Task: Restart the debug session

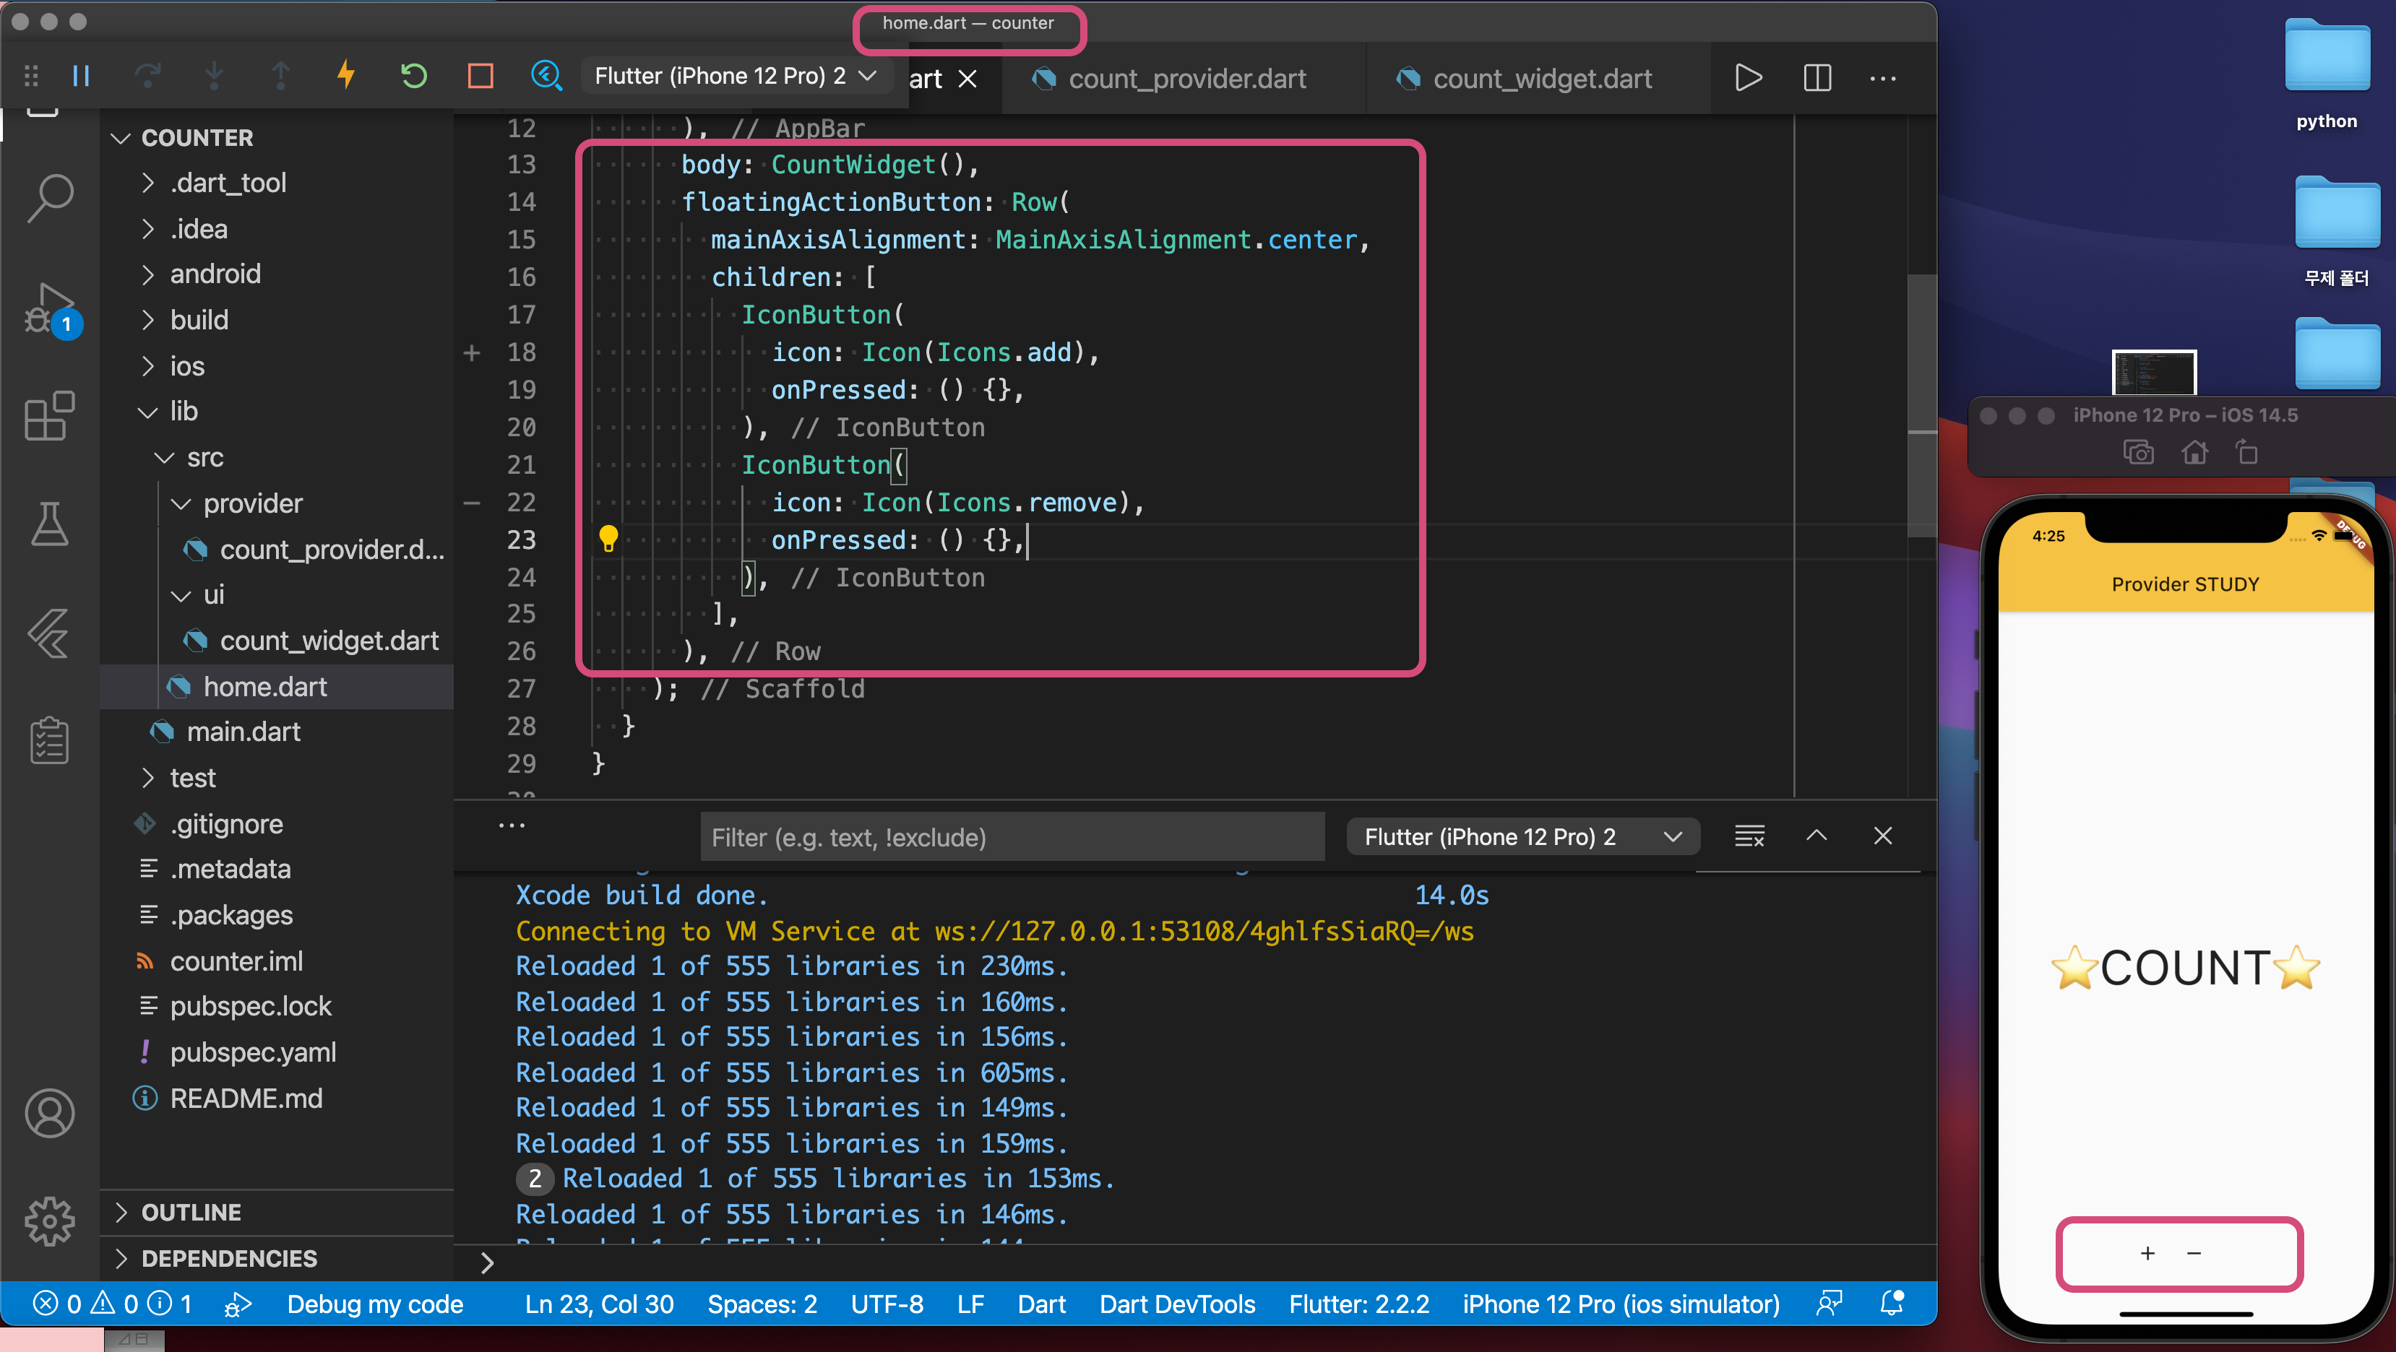Action: click(x=413, y=75)
